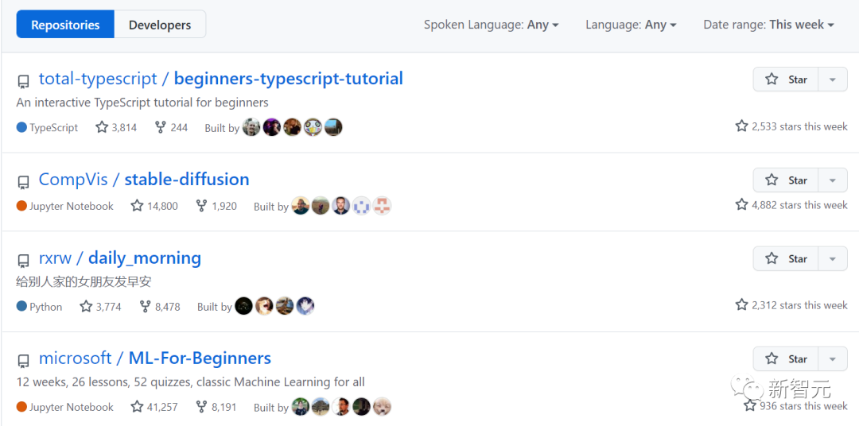This screenshot has height=426, width=859.
Task: Click the Python language color dot
Action: 22,307
